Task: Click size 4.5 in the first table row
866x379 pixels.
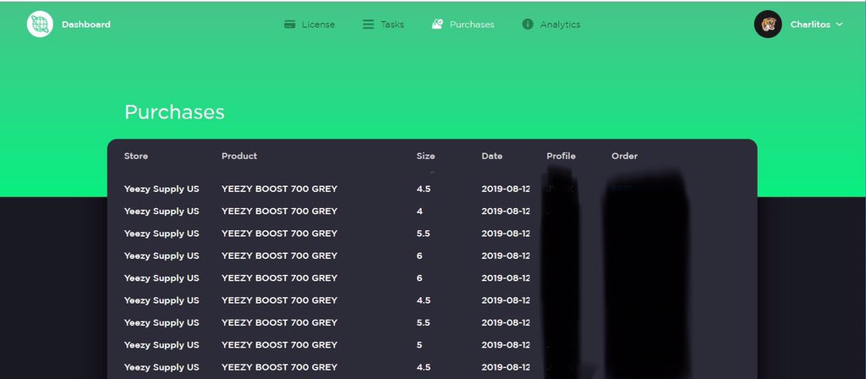Action: click(423, 189)
